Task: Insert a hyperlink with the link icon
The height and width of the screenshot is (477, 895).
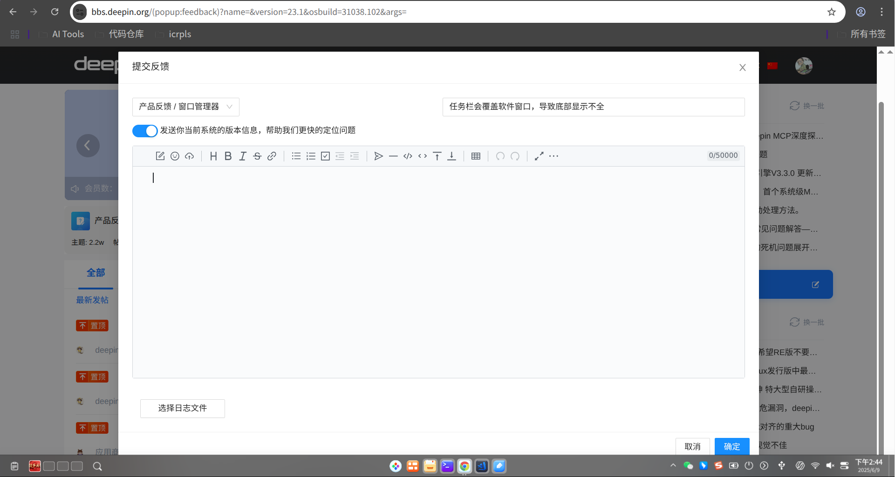Action: point(272,156)
